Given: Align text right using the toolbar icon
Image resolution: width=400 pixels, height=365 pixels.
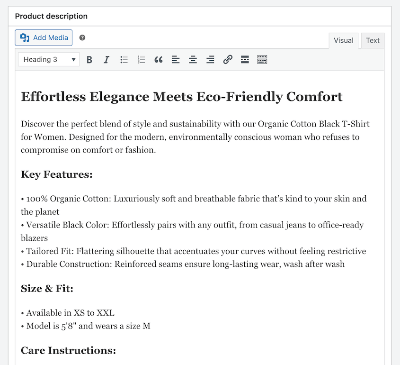Looking at the screenshot, I should 210,59.
